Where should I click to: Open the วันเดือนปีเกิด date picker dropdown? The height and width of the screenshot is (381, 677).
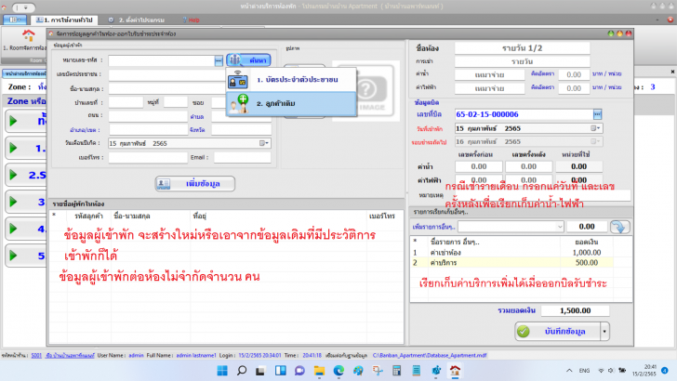264,143
